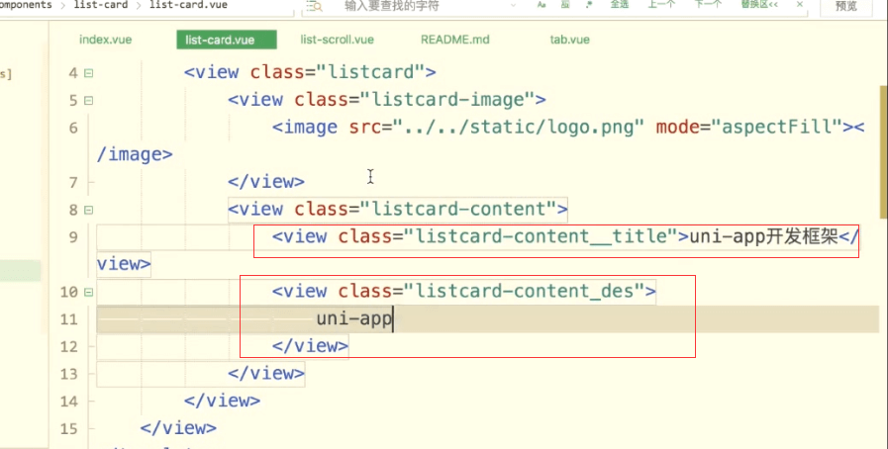Click the "aspectFill" mode value
The width and height of the screenshot is (888, 449).
[777, 128]
